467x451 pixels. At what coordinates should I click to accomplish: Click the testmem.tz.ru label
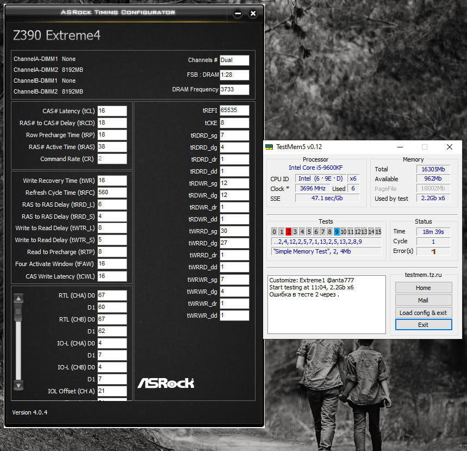pos(423,275)
